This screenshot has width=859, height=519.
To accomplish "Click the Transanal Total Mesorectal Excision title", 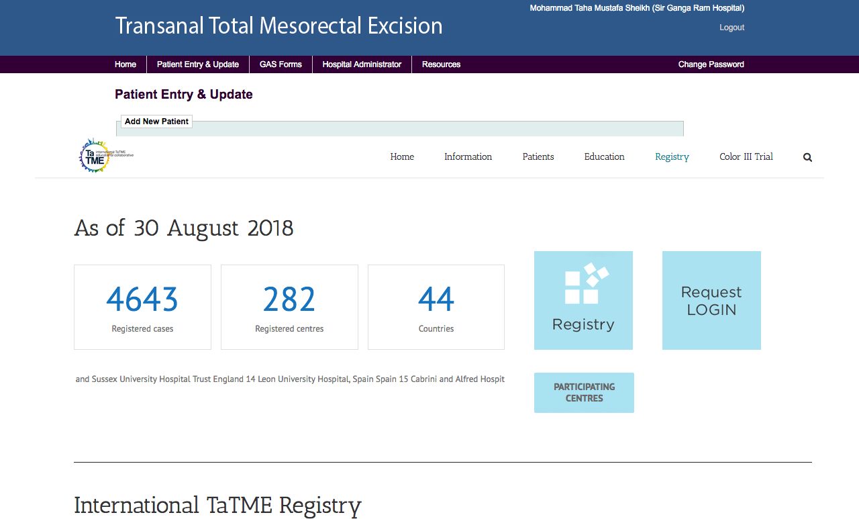I will 279,26.
